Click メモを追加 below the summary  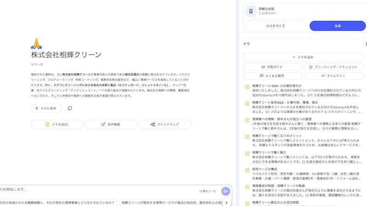[57, 125]
